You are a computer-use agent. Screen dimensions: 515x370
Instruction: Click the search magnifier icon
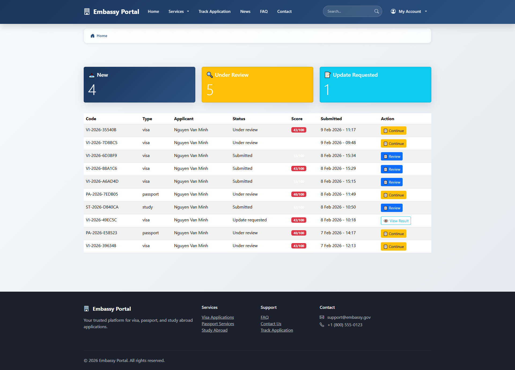(377, 11)
